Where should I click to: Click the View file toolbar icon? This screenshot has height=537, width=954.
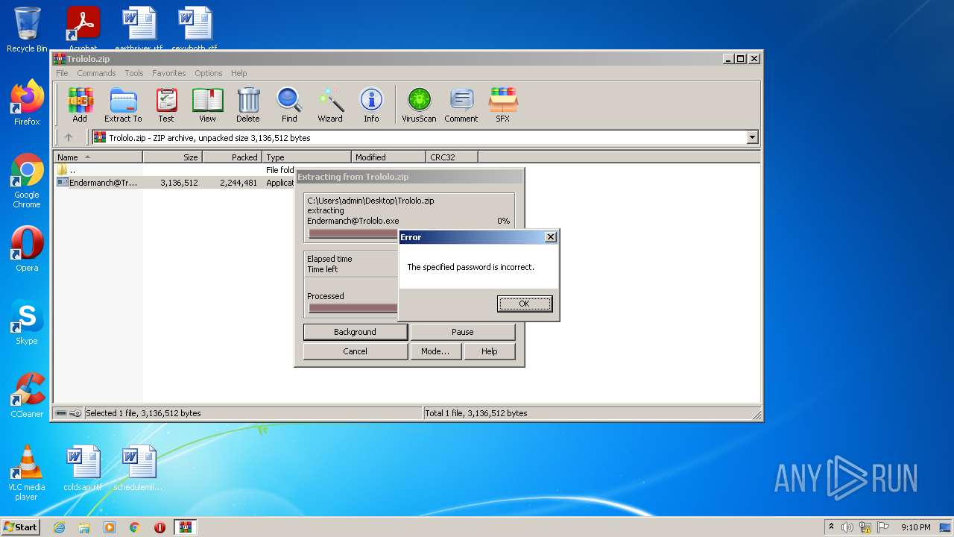pyautogui.click(x=207, y=105)
